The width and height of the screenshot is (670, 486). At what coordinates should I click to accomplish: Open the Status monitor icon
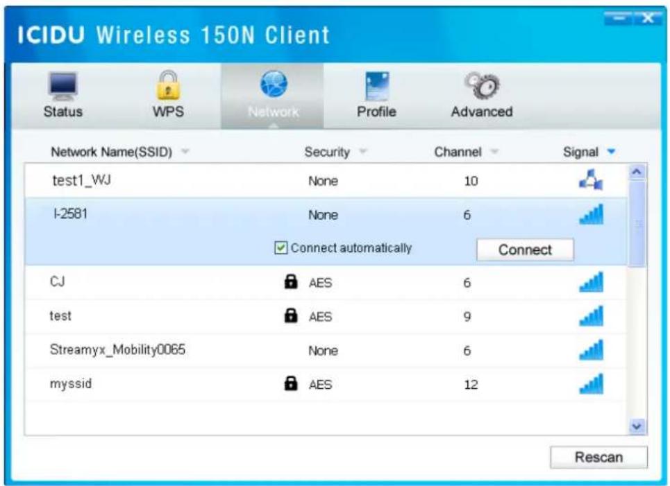click(x=62, y=86)
